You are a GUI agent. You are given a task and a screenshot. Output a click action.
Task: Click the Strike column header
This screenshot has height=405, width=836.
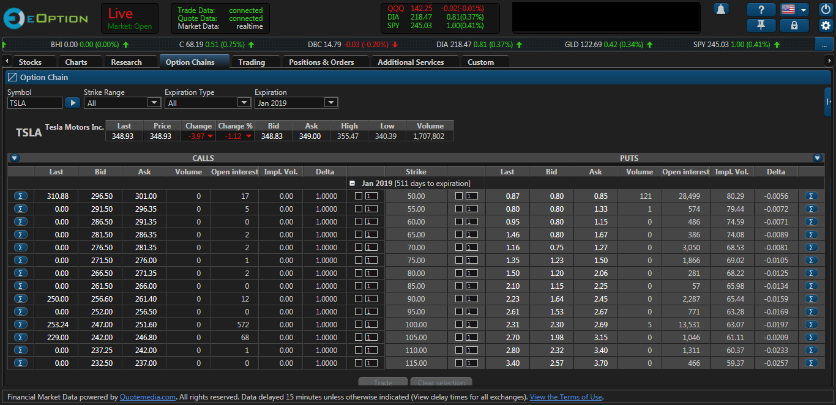tap(416, 171)
